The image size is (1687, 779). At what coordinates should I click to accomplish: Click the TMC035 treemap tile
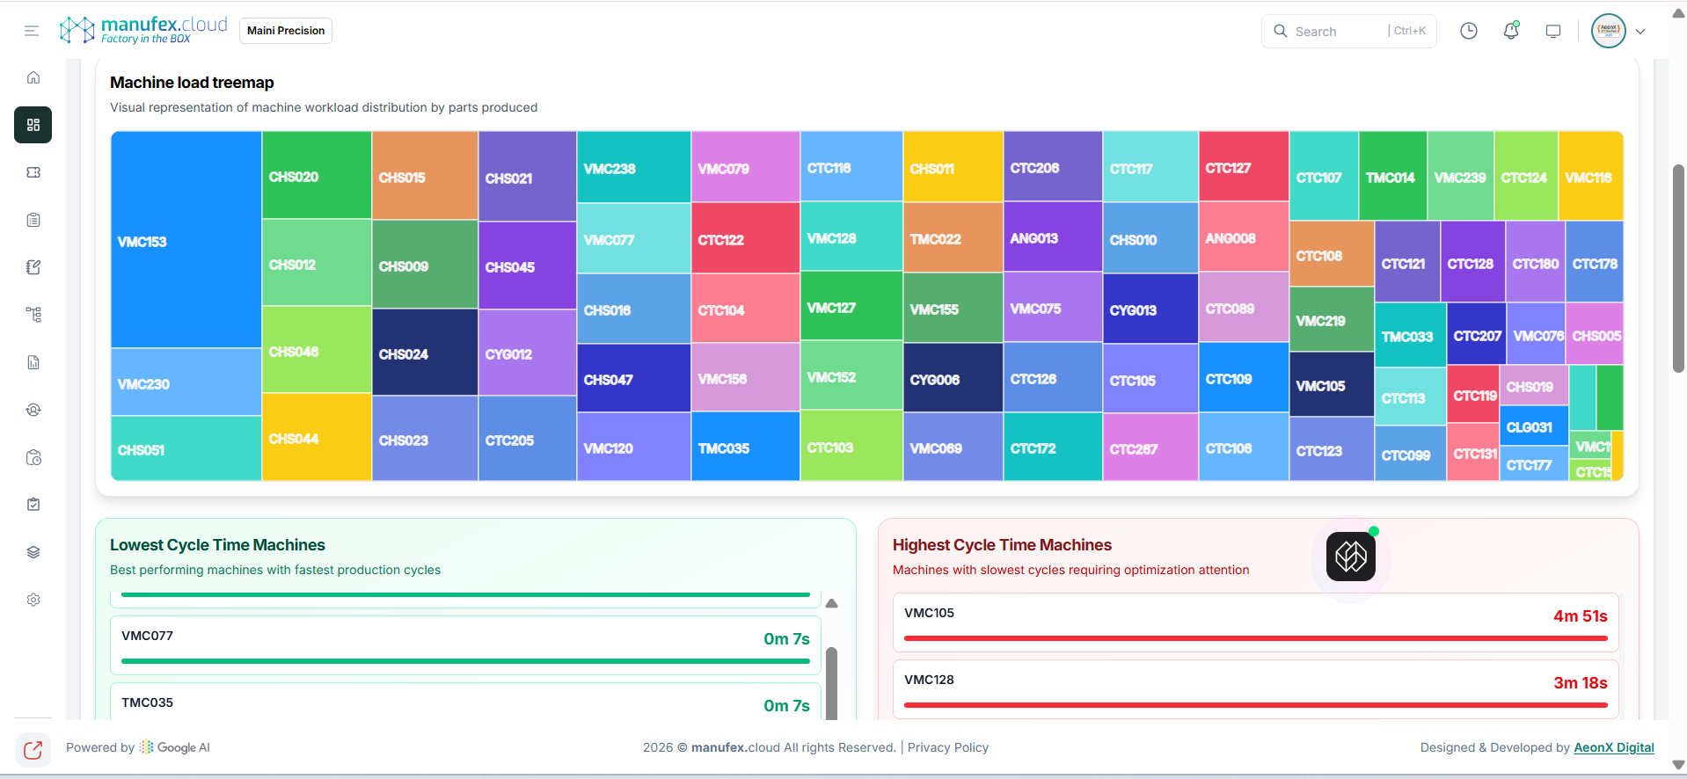coord(745,447)
